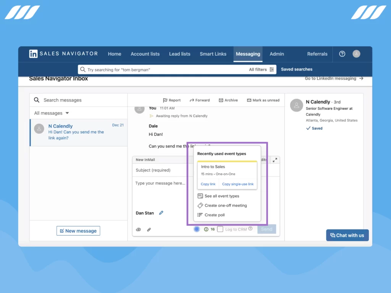Open Chat with us
391x293 pixels.
point(347,235)
